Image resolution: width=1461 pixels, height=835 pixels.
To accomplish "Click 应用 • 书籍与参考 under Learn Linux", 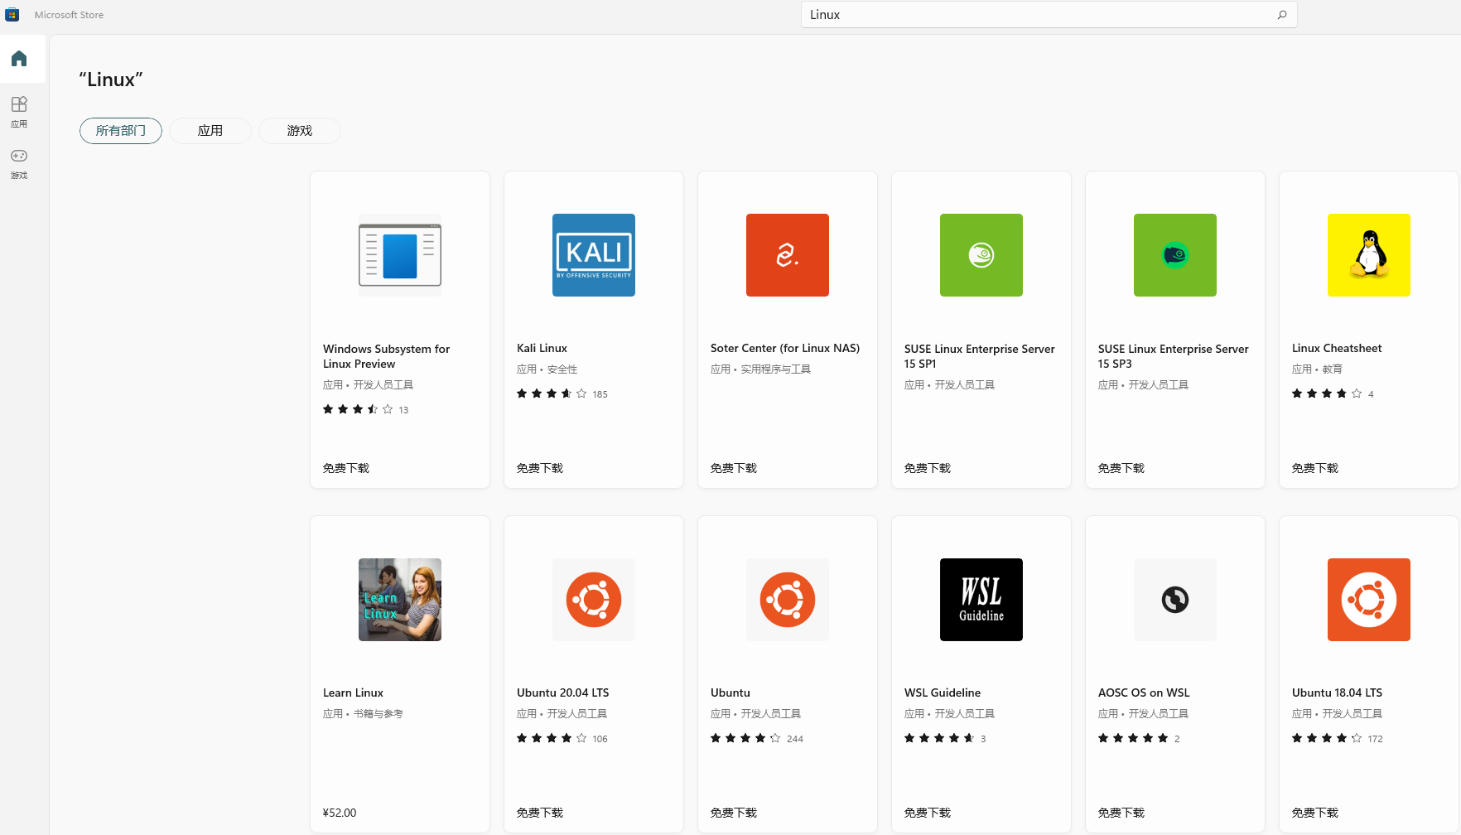I will coord(363,714).
